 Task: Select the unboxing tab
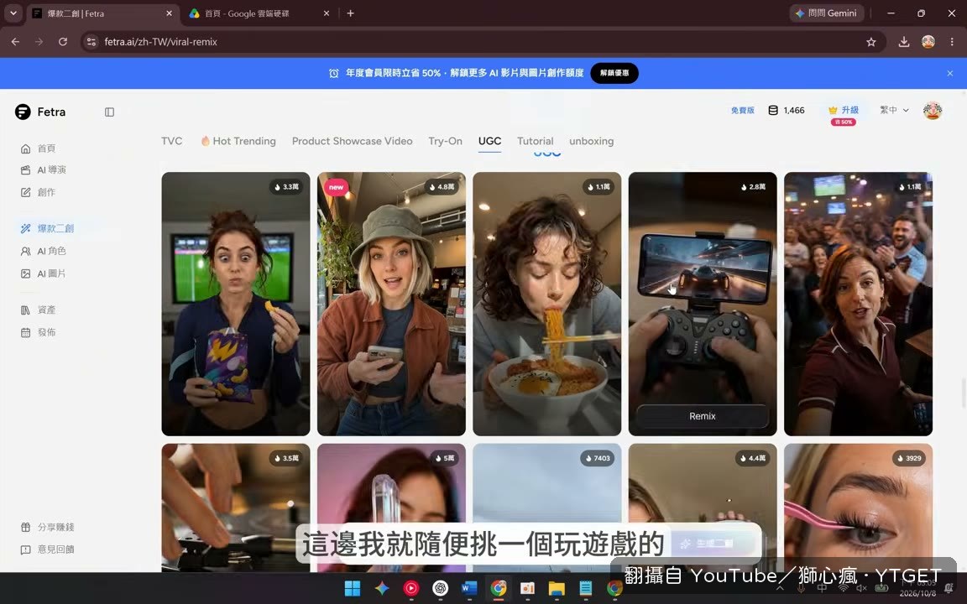coord(592,141)
